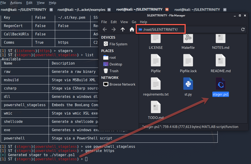251x164 pixels.
Task: Select the Makefile icon
Action: click(188, 39)
